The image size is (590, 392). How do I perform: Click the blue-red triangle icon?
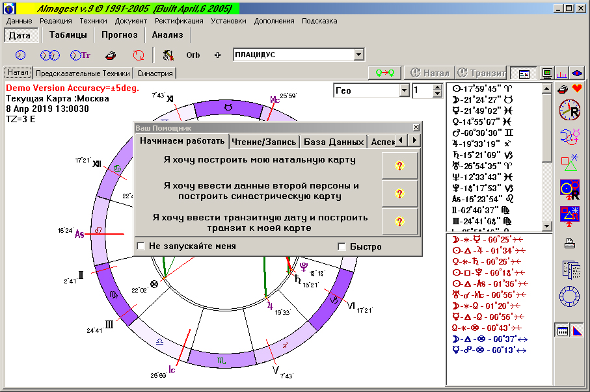coord(577,331)
